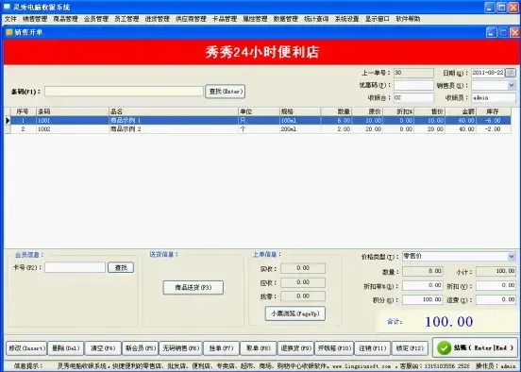Click the 卡号(F2) member card field
The height and width of the screenshot is (372, 521).
click(x=76, y=267)
